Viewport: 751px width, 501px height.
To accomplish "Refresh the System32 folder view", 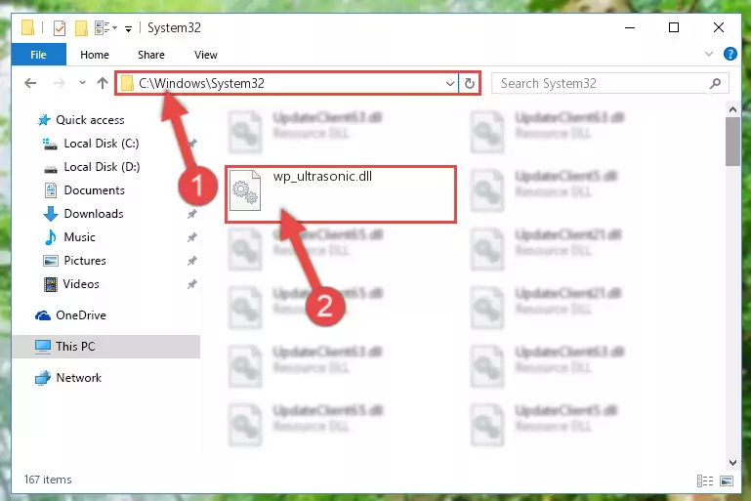I will pyautogui.click(x=470, y=83).
